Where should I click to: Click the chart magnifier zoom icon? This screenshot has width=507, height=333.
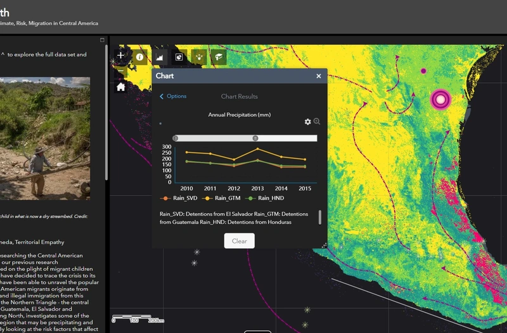[317, 121]
